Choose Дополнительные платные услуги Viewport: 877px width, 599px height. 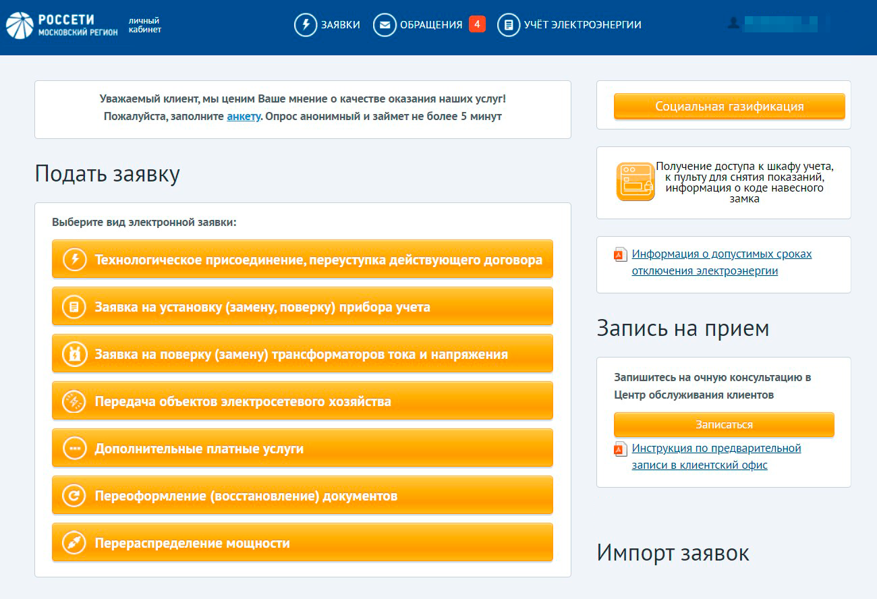pyautogui.click(x=302, y=448)
